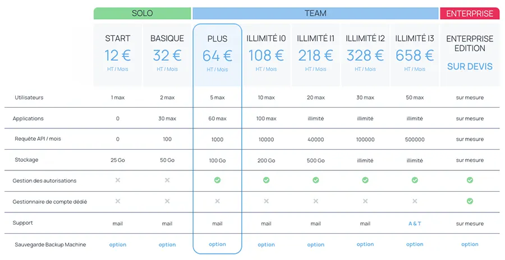The width and height of the screenshot is (505, 260).
Task: Click gray X for START authorization management
Action: [118, 180]
